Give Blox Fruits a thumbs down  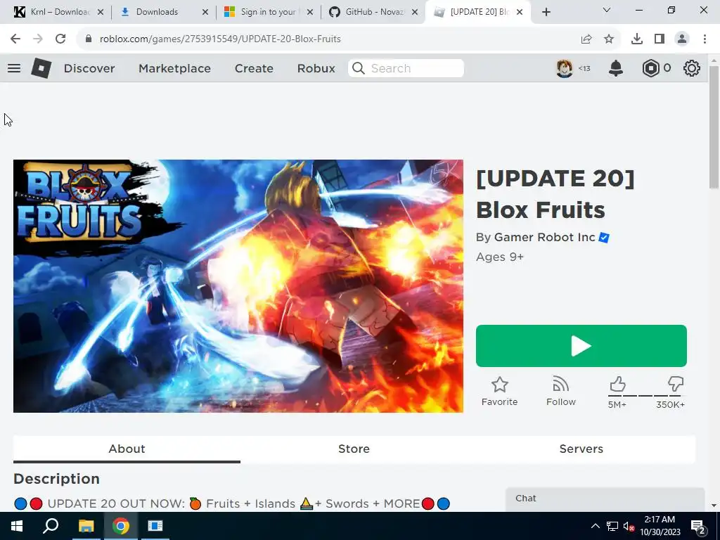676,384
